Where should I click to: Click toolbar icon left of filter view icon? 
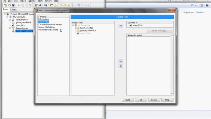point(40,5)
